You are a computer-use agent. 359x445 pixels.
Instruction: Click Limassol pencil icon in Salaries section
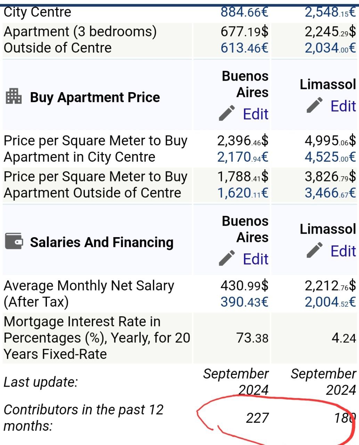point(314,251)
